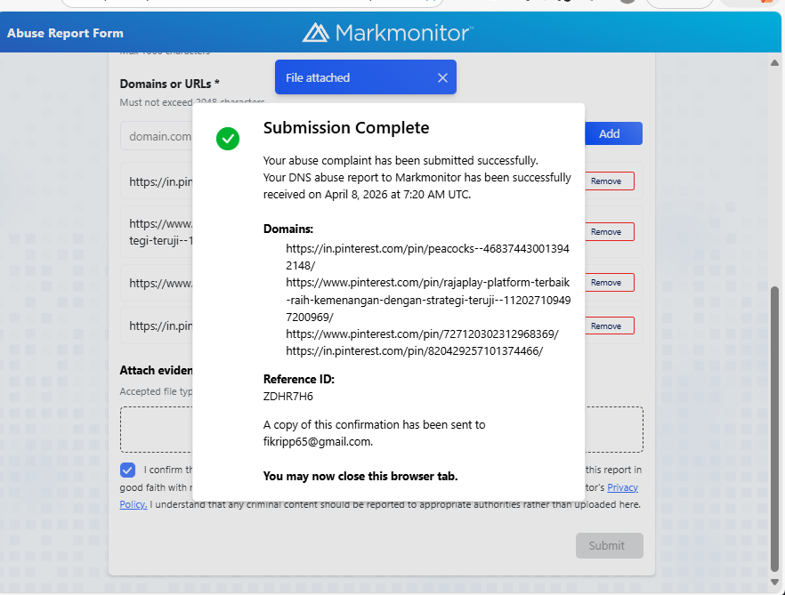Viewport: 785px width, 595px height.
Task: Uncheck the good faith confirmation checkbox
Action: coord(127,470)
